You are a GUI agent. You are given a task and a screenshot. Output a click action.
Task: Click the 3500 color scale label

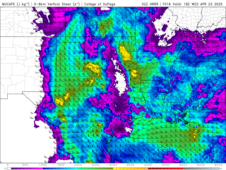pos(131,165)
